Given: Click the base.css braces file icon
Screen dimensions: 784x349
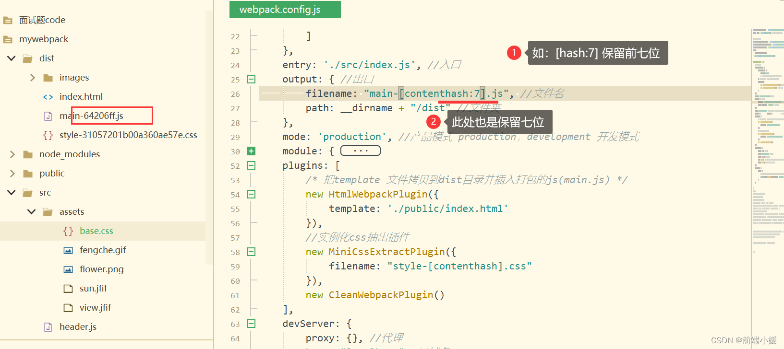Looking at the screenshot, I should click(x=68, y=231).
